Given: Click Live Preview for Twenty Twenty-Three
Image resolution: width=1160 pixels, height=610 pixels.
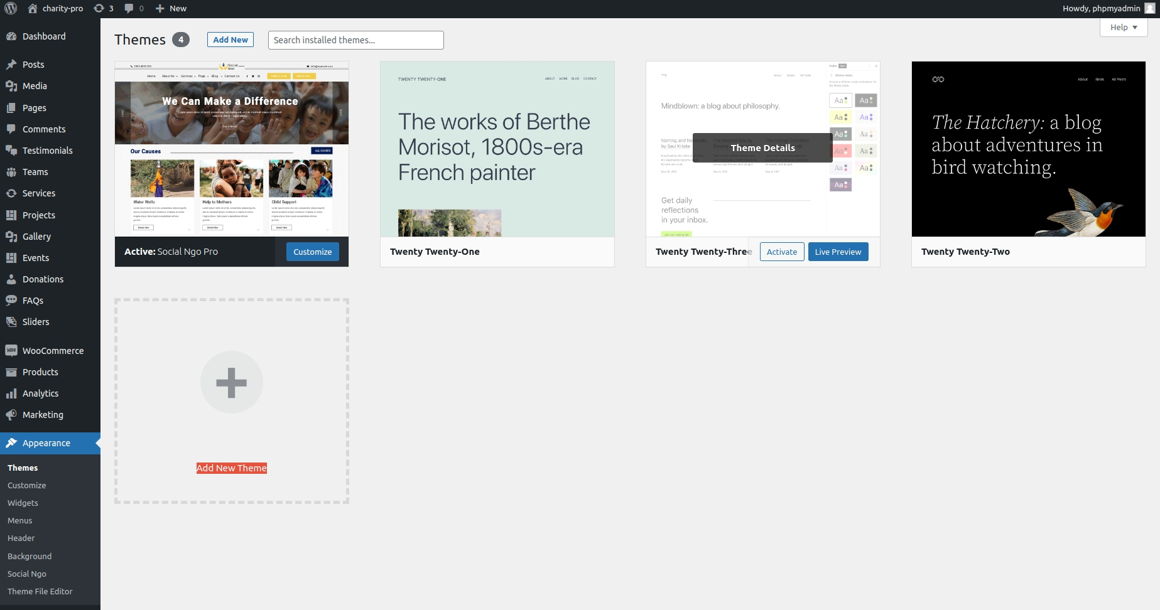Looking at the screenshot, I should [838, 252].
